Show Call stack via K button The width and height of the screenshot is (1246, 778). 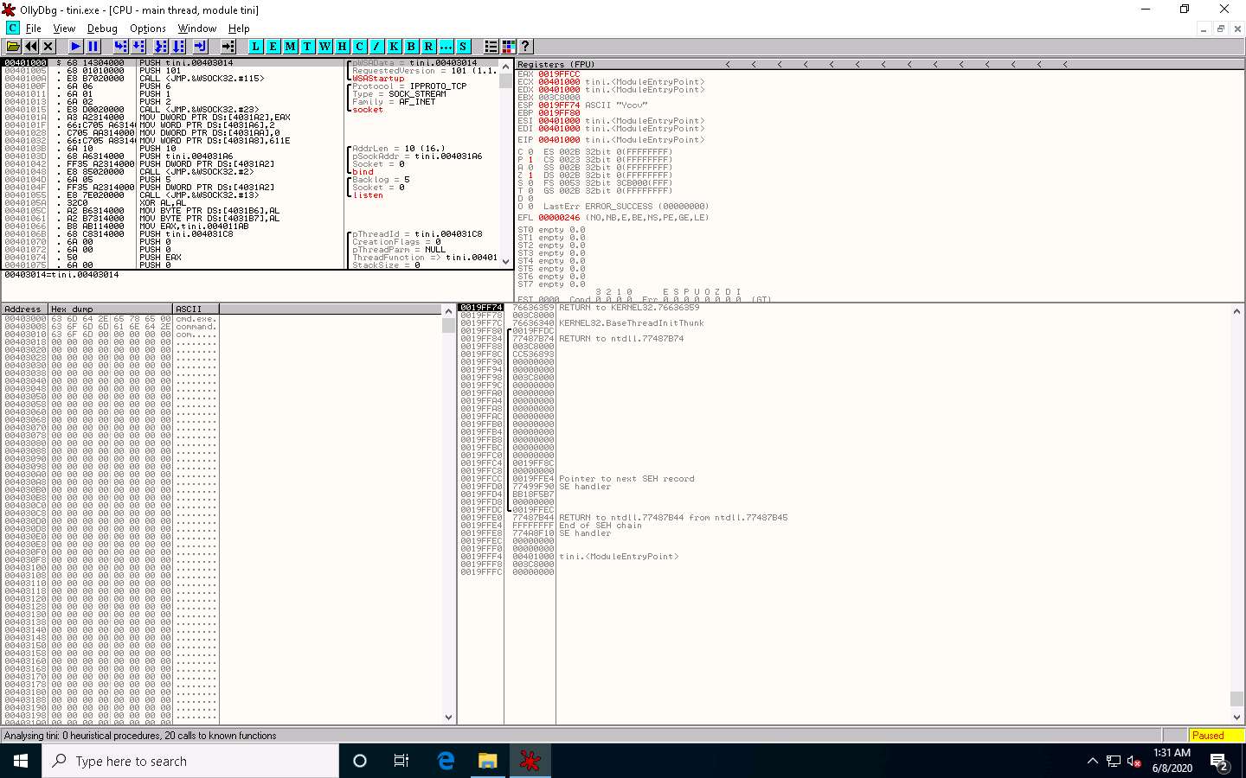[x=395, y=47]
